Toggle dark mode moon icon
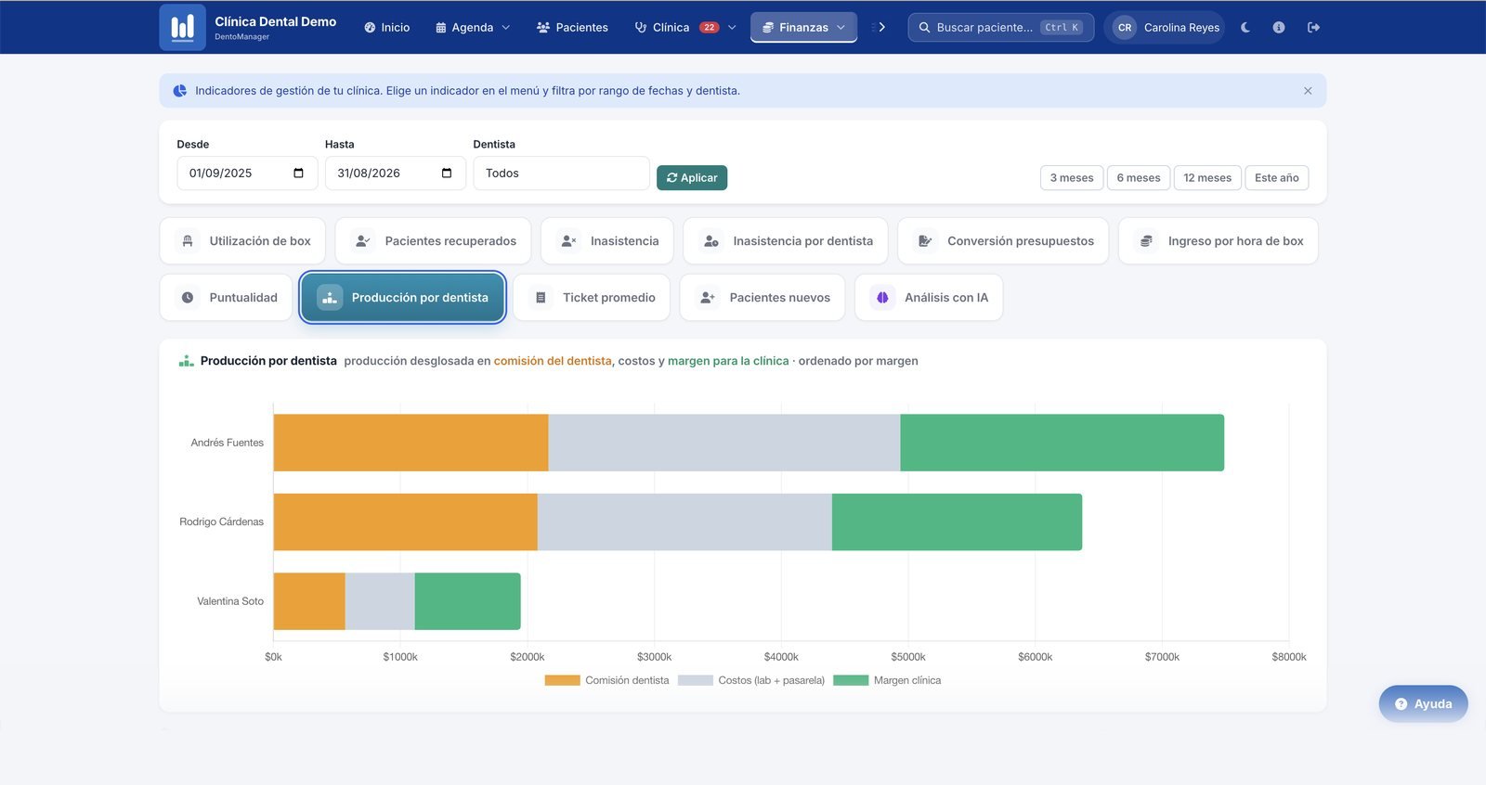Image resolution: width=1486 pixels, height=785 pixels. [x=1245, y=28]
